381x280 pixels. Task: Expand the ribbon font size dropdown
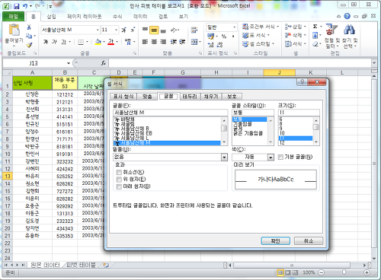[116, 30]
